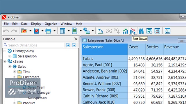Click the focus with down arrow icon
Image resolution: width=186 pixels, height=104 pixels.
coord(117,31)
